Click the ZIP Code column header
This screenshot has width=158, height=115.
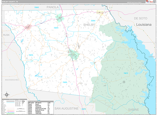pyautogui.click(x=31, y=103)
